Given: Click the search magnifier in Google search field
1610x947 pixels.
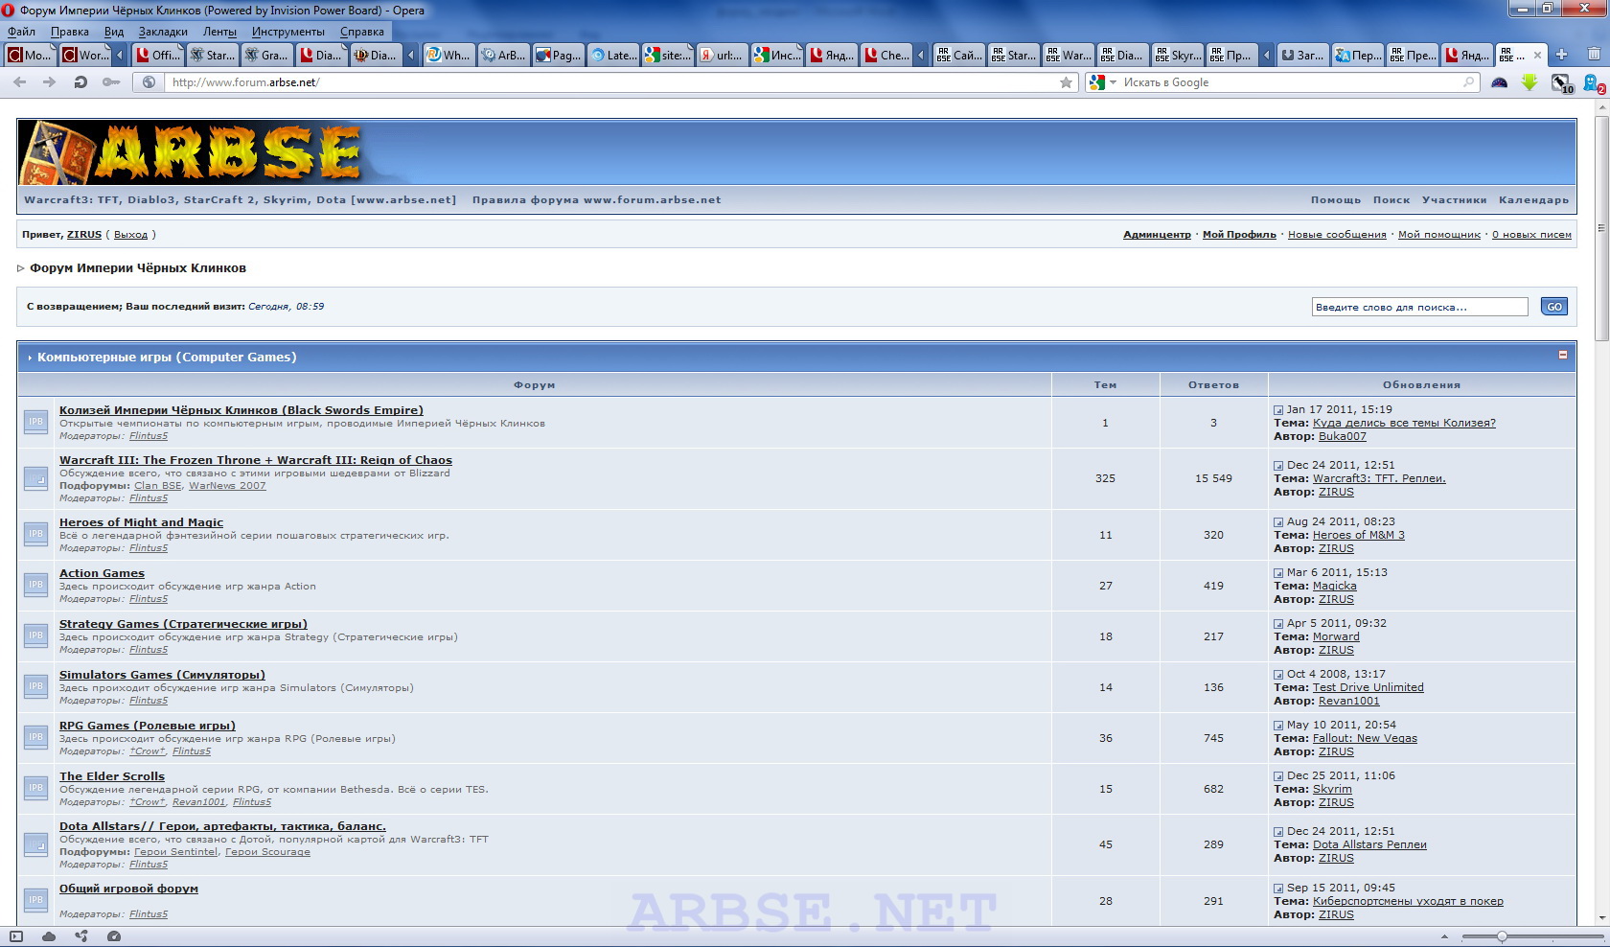Looking at the screenshot, I should coord(1468,82).
